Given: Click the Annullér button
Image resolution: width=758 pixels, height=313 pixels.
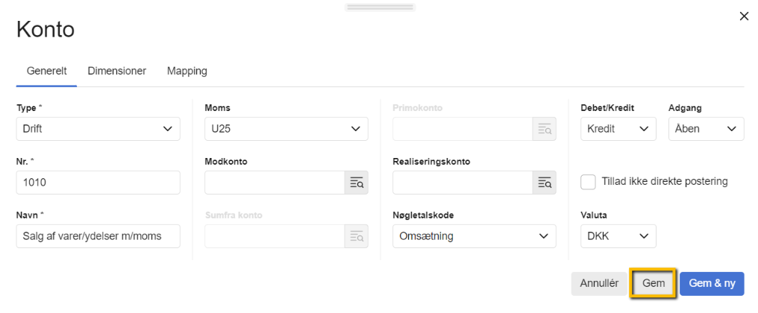Looking at the screenshot, I should click(599, 284).
